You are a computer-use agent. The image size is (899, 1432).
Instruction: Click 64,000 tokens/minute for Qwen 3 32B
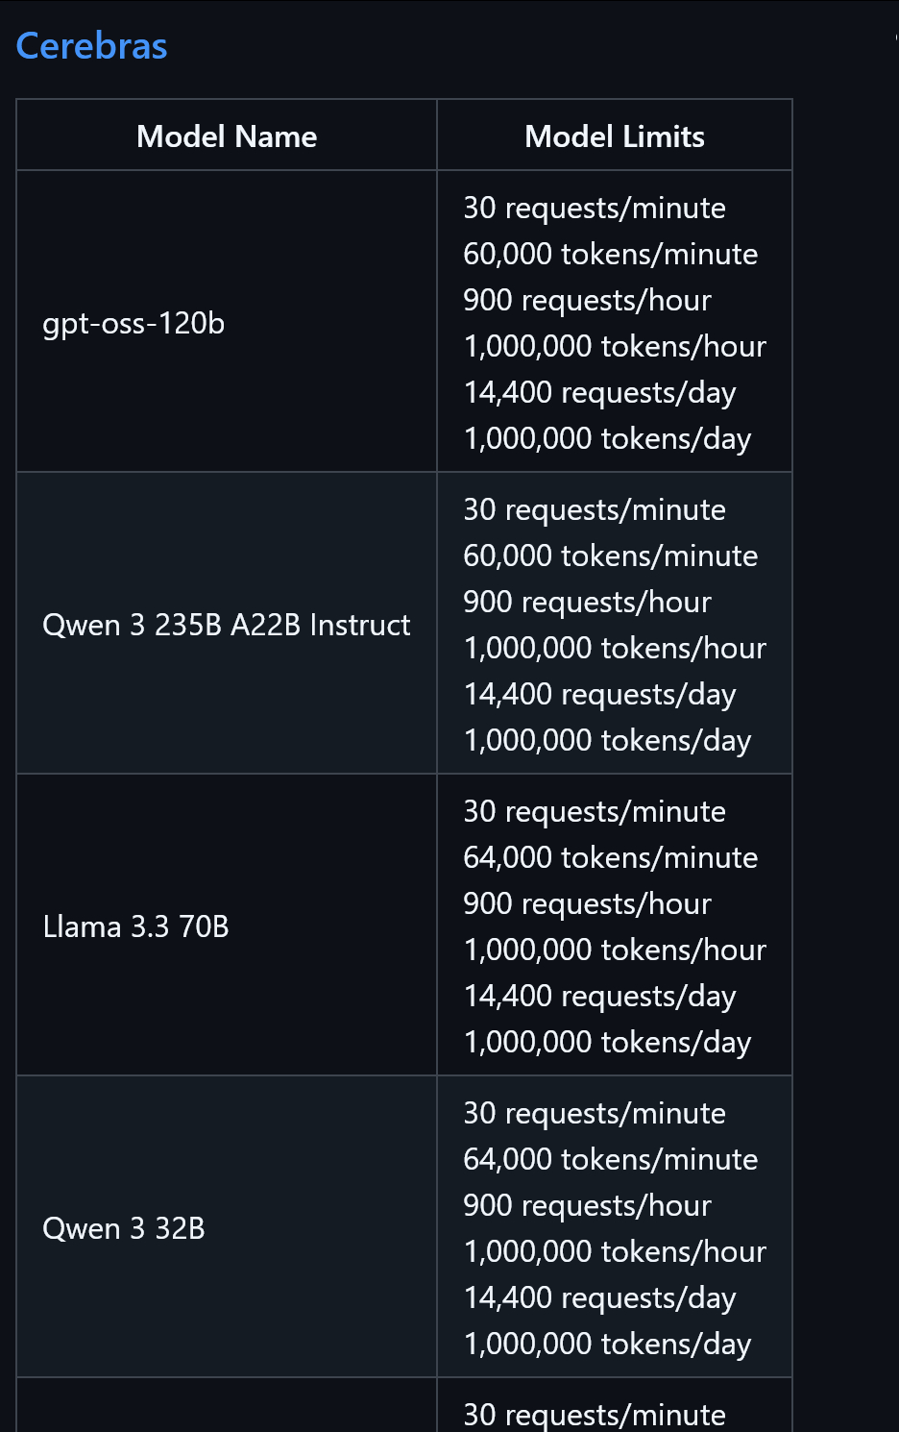pos(611,1159)
